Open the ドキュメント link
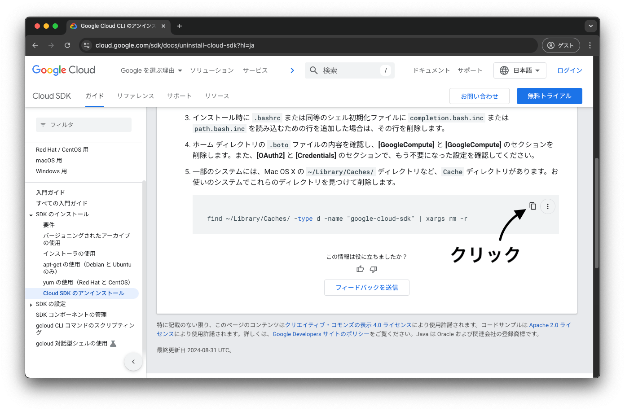Image resolution: width=625 pixels, height=411 pixels. tap(431, 70)
